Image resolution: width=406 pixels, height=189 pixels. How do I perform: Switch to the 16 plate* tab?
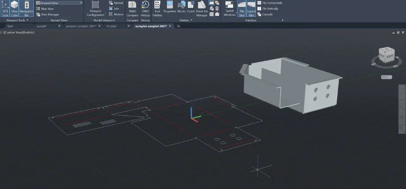pyautogui.click(x=112, y=26)
